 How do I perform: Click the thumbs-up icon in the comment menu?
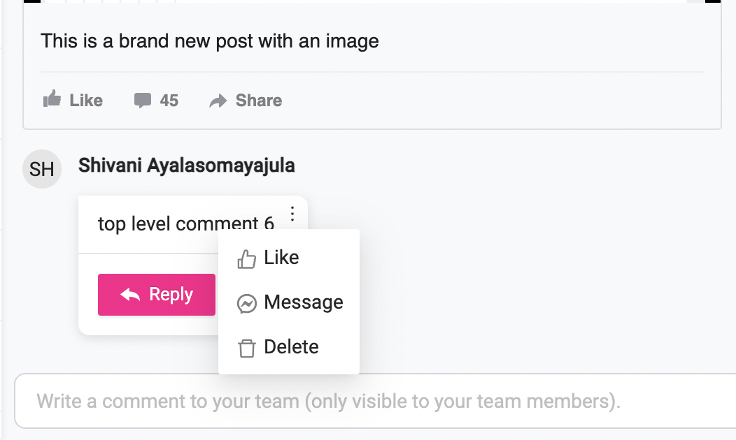pyautogui.click(x=247, y=259)
